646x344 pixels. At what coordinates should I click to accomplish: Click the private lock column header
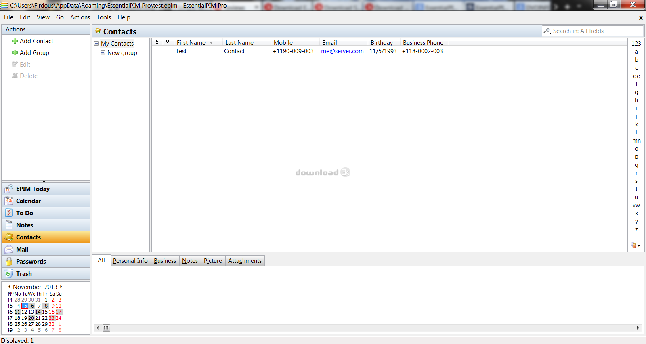click(x=168, y=42)
